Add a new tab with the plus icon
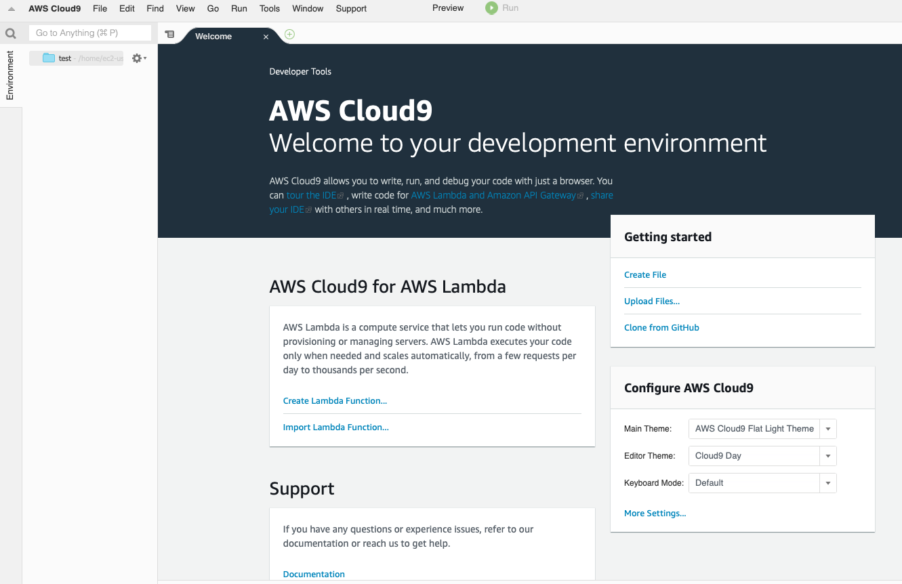902x584 pixels. point(290,35)
